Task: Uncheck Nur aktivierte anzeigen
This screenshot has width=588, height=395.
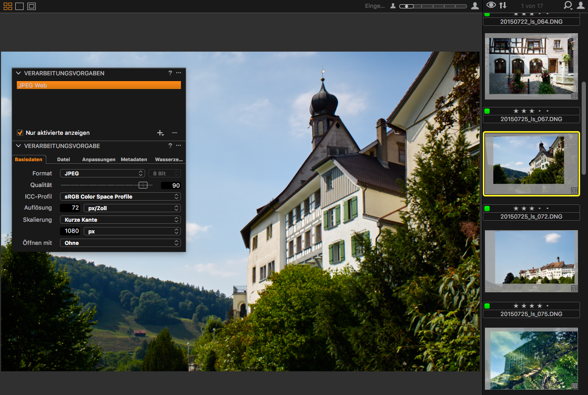Action: [x=20, y=133]
